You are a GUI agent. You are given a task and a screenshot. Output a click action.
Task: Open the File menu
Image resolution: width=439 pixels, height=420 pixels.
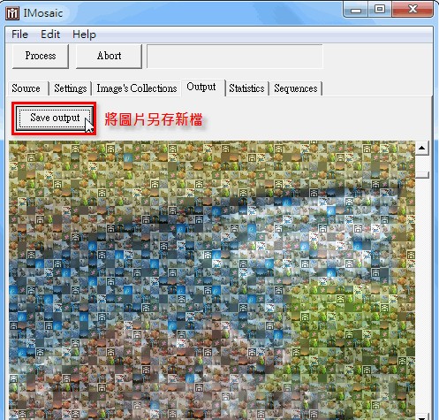tap(19, 34)
